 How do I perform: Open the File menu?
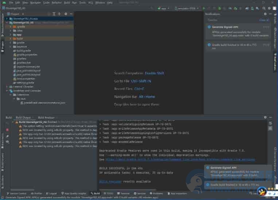tap(11, 3)
